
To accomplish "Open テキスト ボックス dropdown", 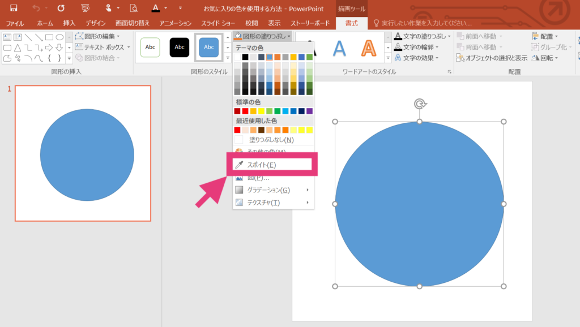I will (x=103, y=47).
